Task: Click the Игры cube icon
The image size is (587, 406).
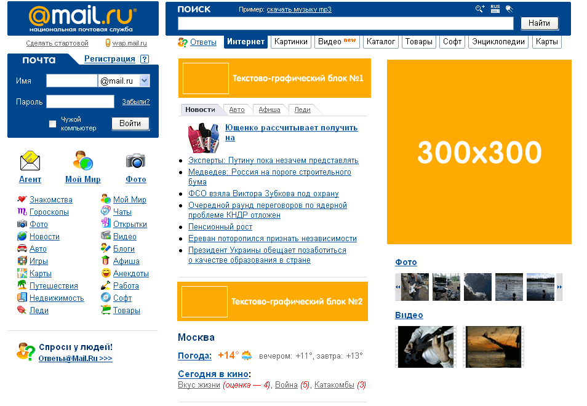Action: [x=22, y=261]
